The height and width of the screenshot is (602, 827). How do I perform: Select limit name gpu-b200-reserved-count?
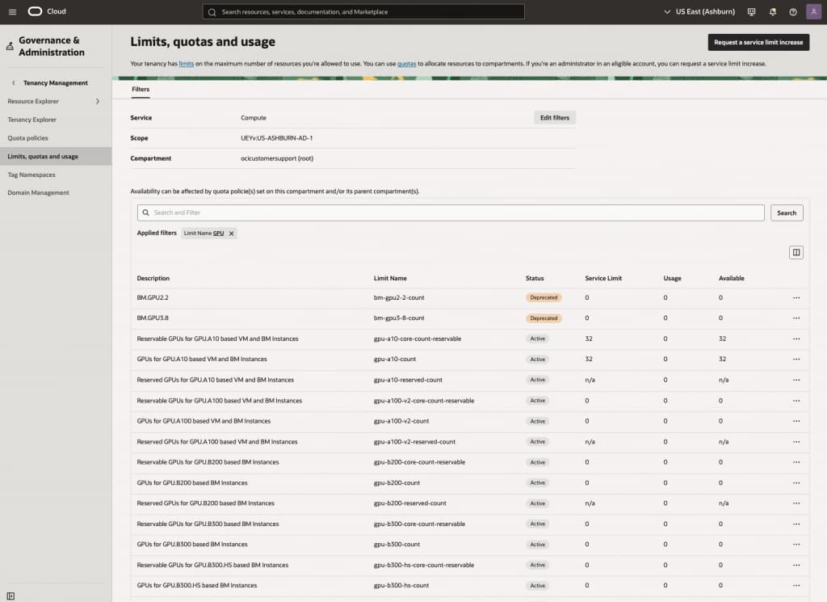pos(409,503)
